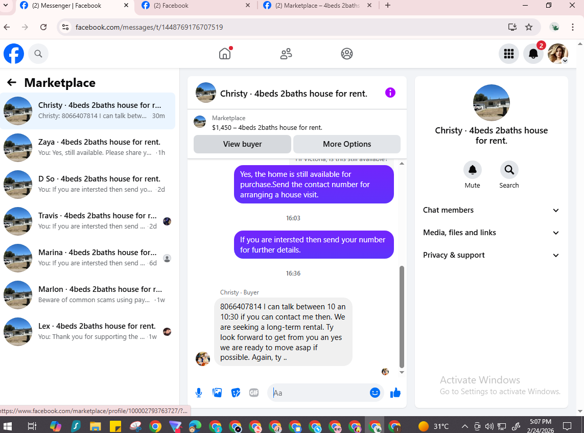Open the emoji picker smiley icon

(375, 393)
